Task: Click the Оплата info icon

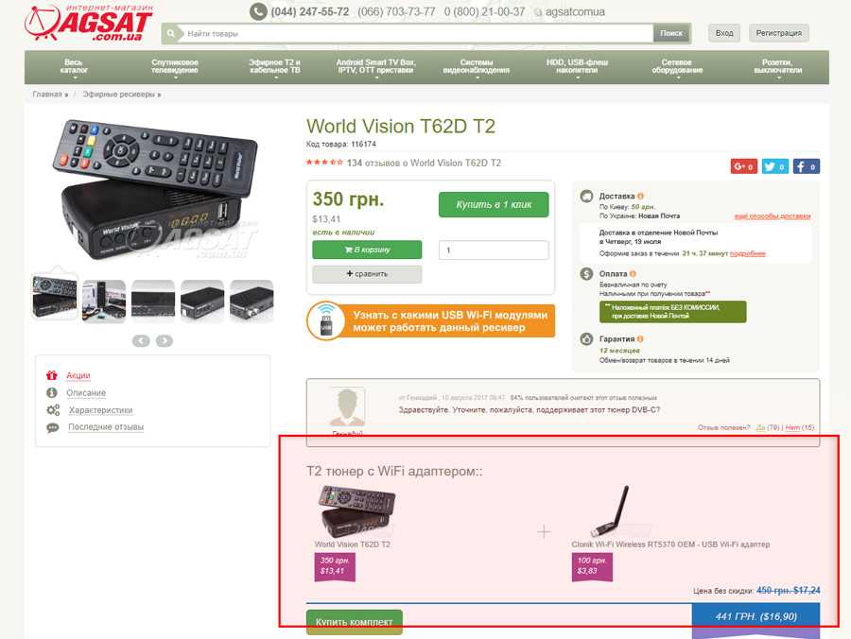Action: 633,274
